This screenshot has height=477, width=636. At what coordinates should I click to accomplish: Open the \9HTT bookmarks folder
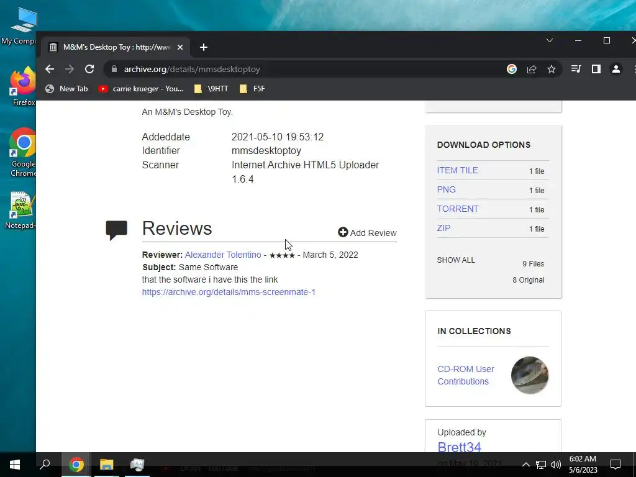point(211,89)
